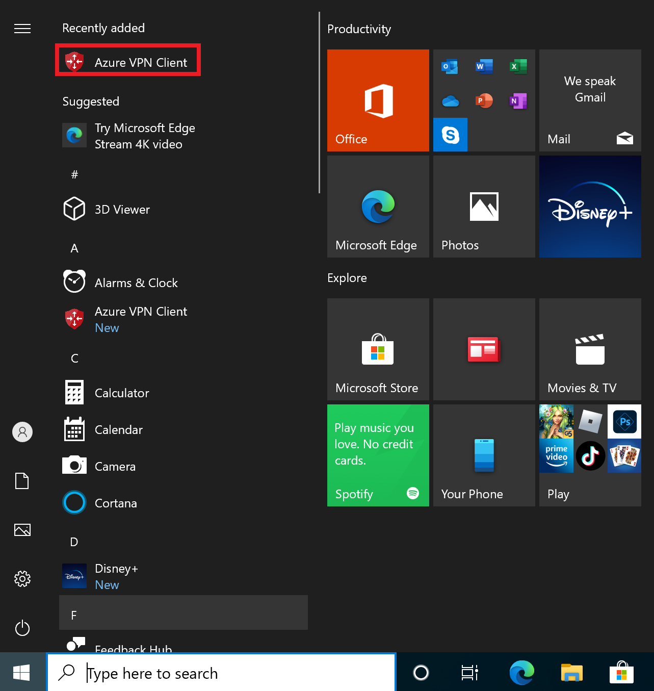The width and height of the screenshot is (654, 691).
Task: Open Cortana circle on taskbar
Action: click(421, 673)
